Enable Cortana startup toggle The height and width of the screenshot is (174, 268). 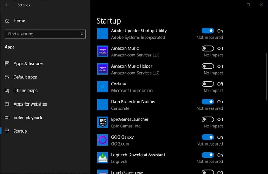(208, 84)
